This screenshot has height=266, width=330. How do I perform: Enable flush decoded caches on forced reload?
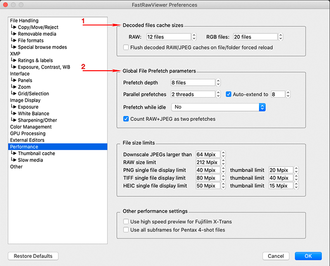(126, 47)
